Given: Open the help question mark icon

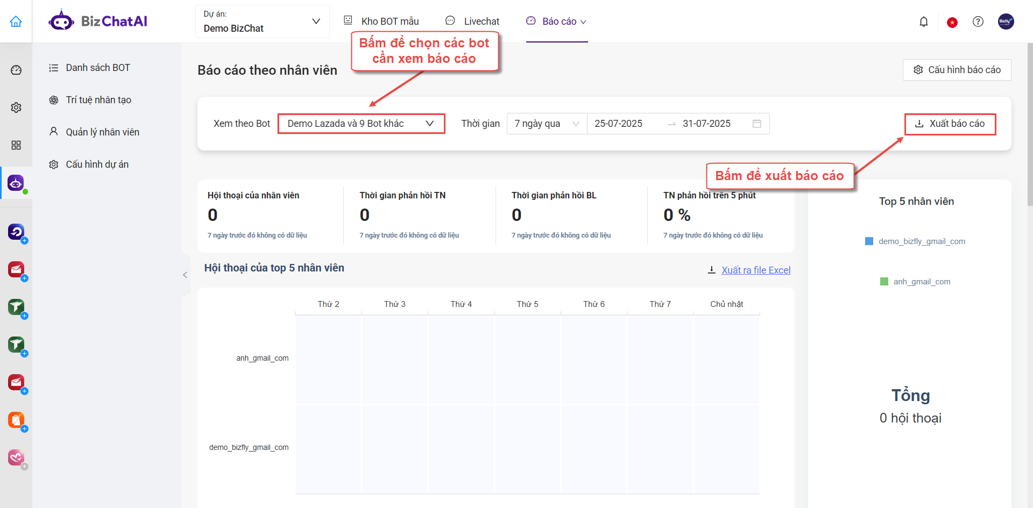Looking at the screenshot, I should (978, 22).
